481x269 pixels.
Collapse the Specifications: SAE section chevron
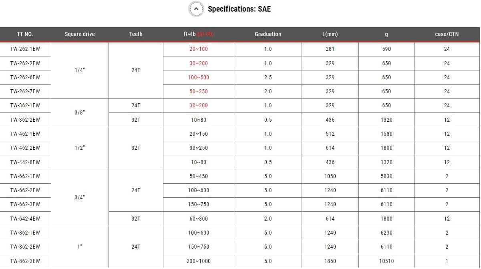tap(196, 9)
